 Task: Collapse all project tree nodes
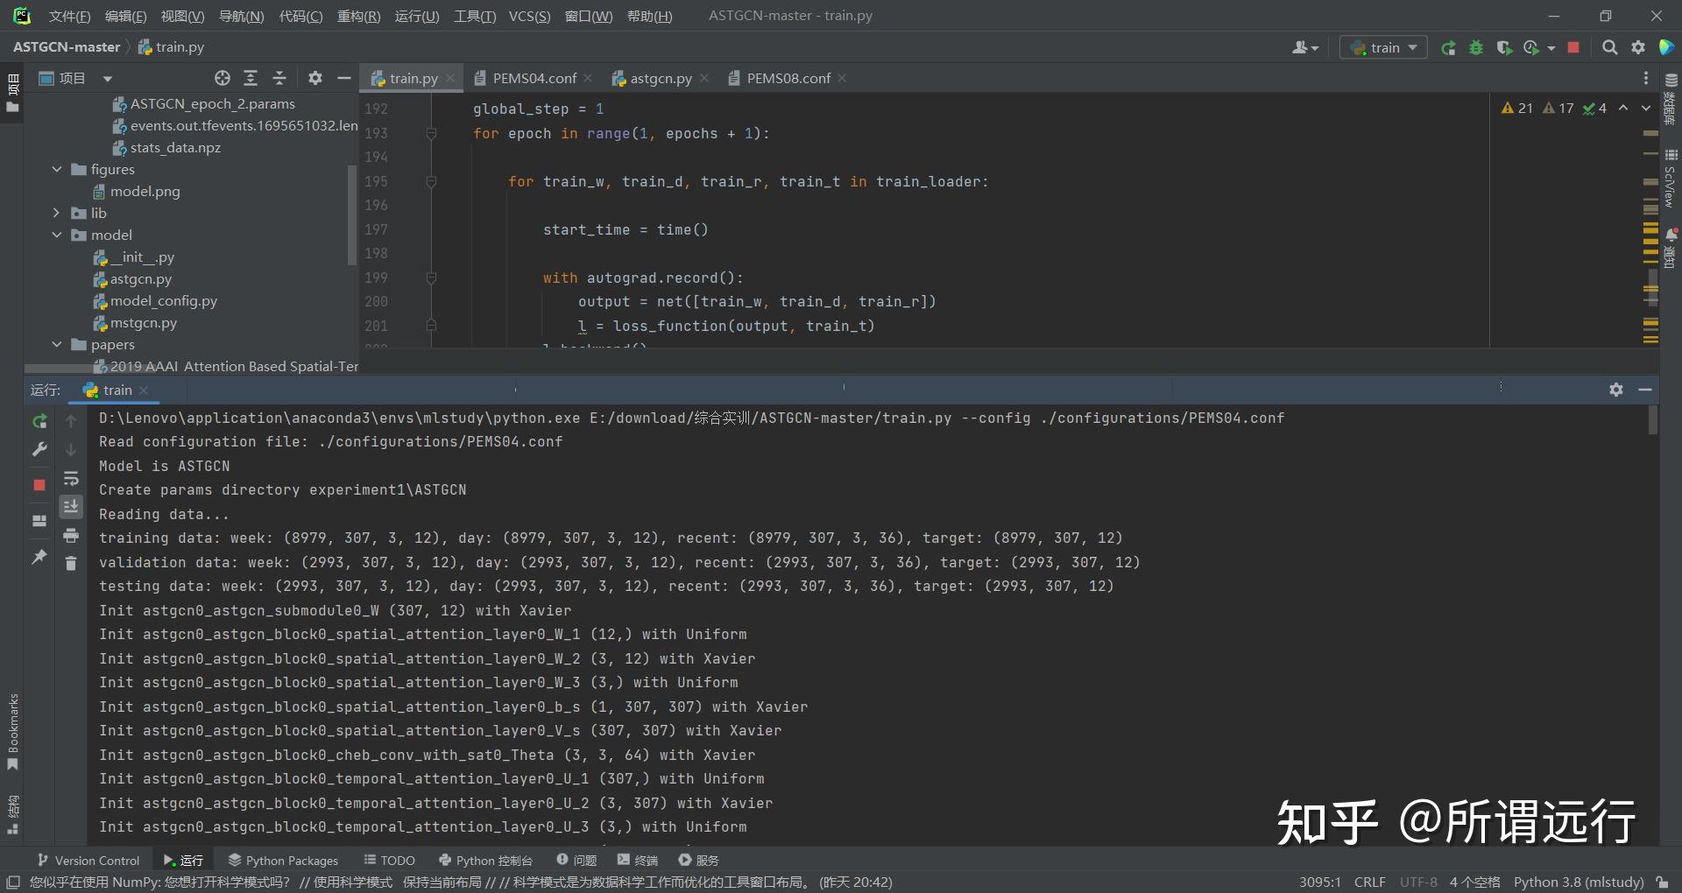(279, 79)
